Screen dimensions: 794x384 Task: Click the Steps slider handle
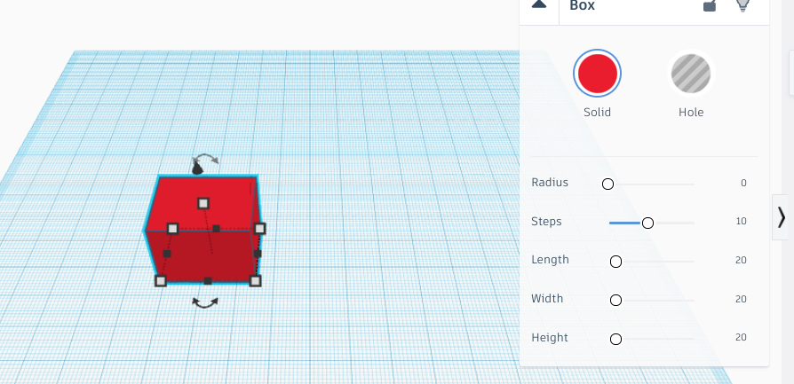click(647, 223)
